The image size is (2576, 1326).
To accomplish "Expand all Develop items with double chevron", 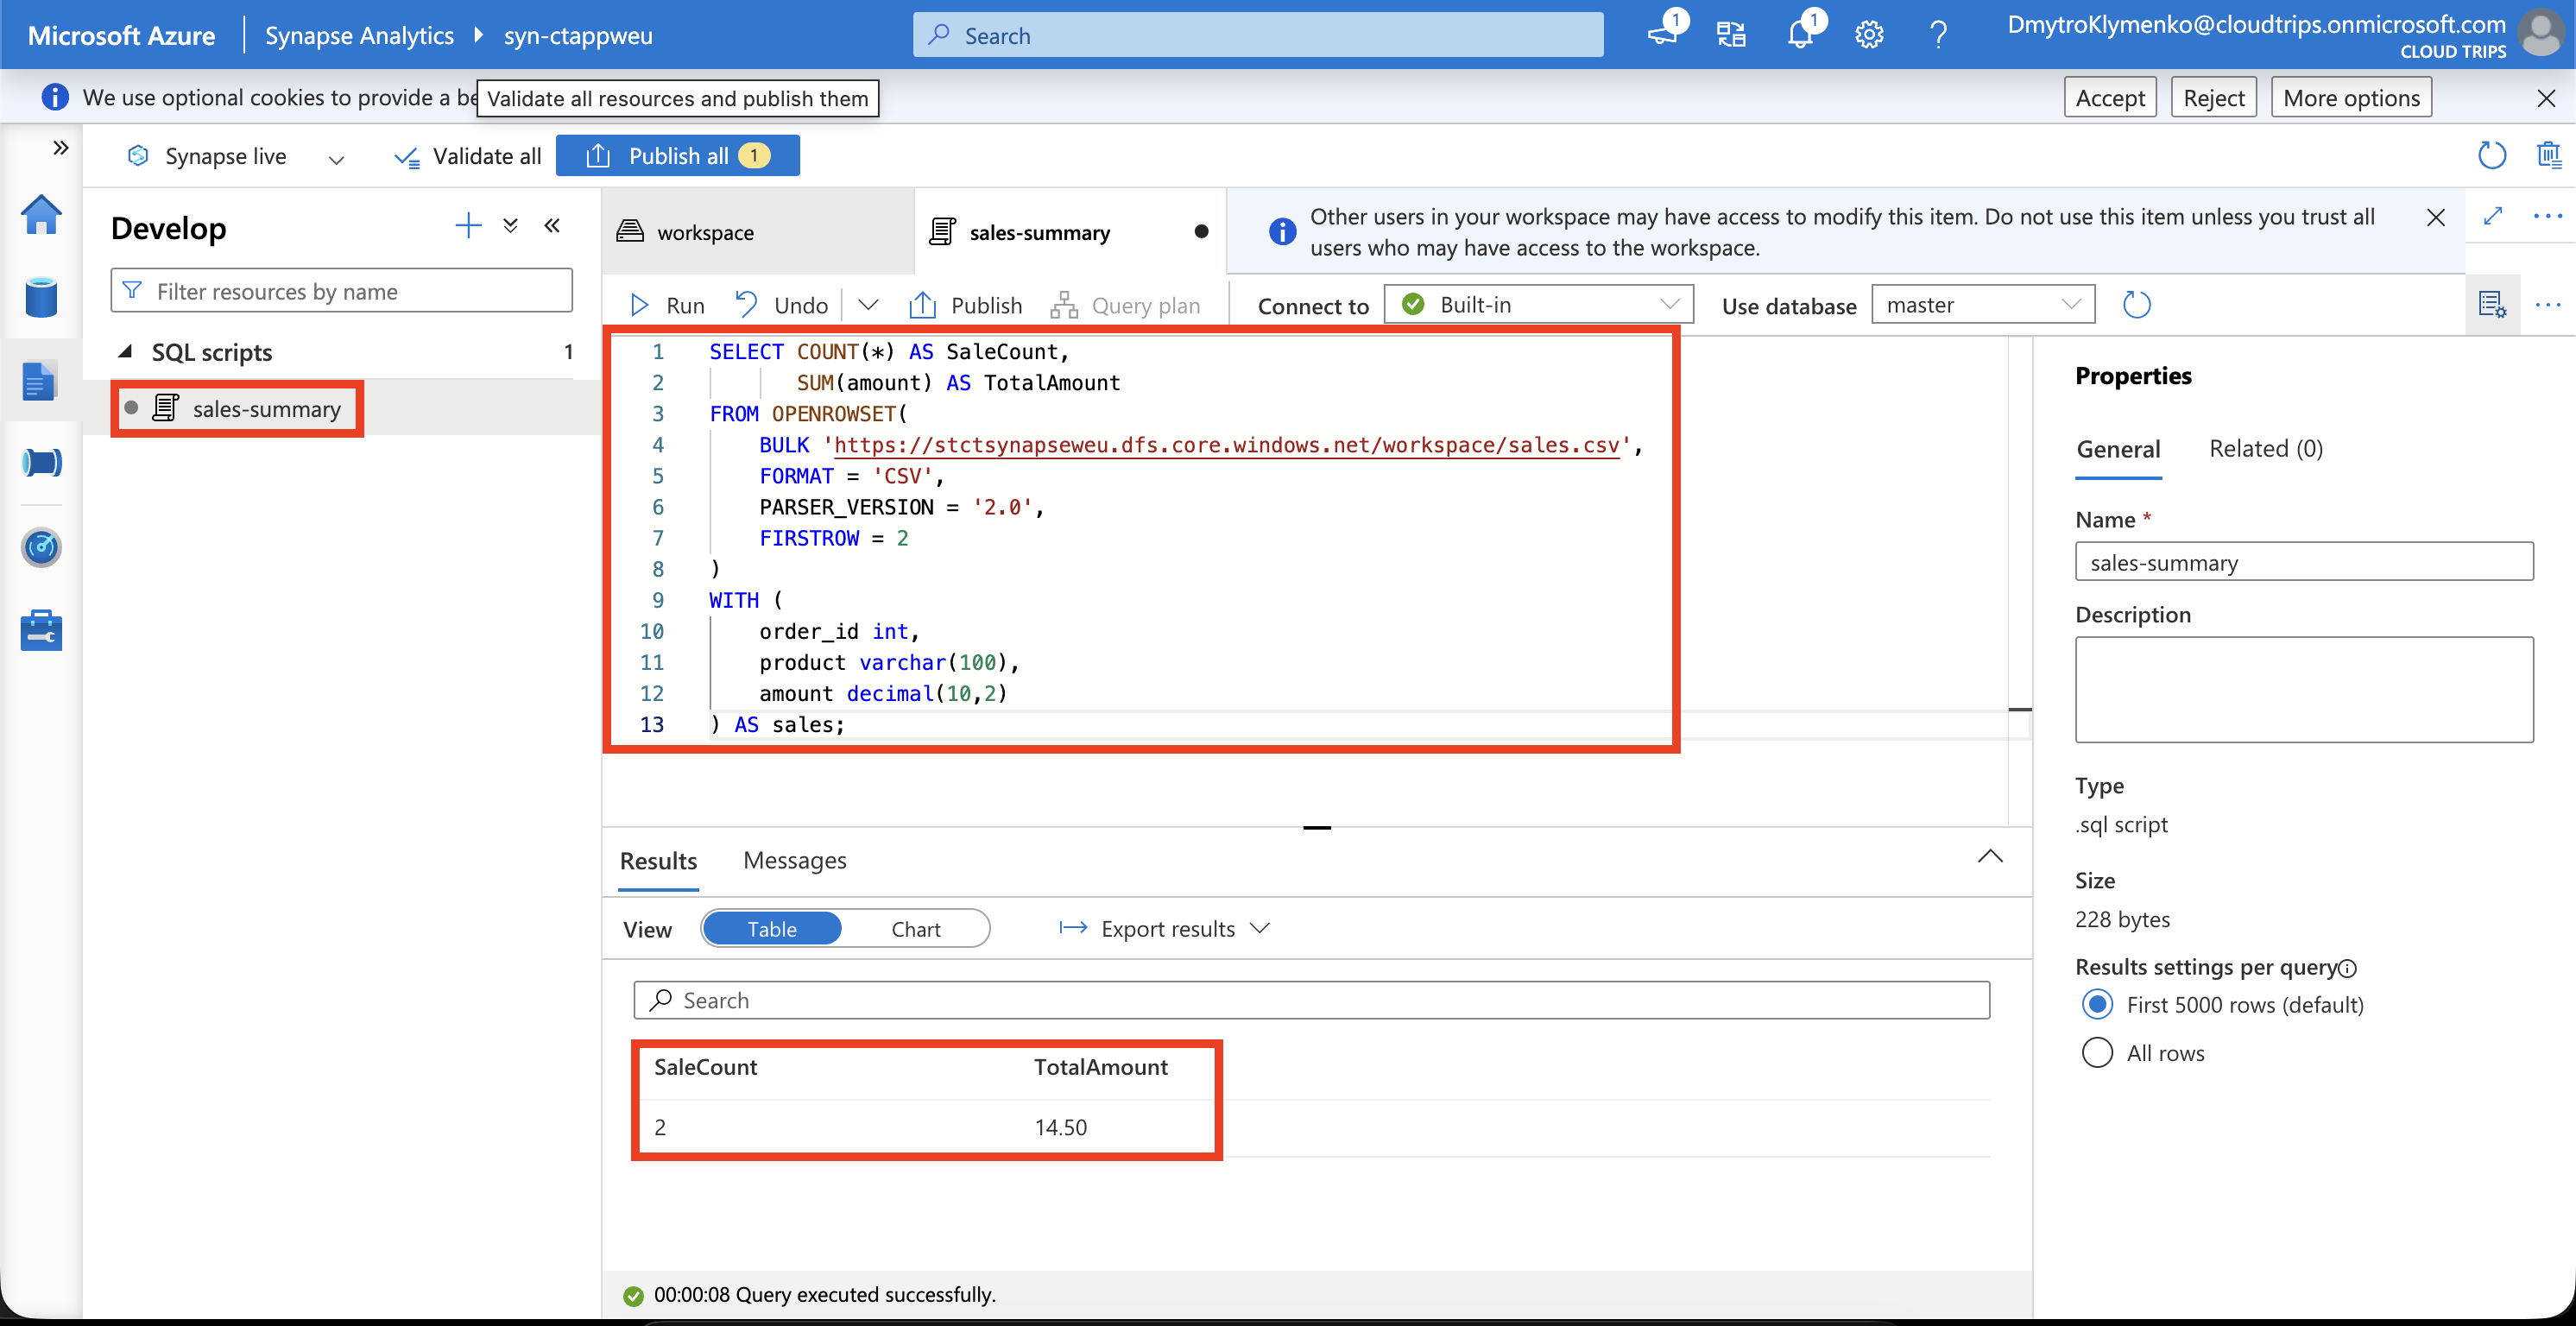I will pos(510,226).
